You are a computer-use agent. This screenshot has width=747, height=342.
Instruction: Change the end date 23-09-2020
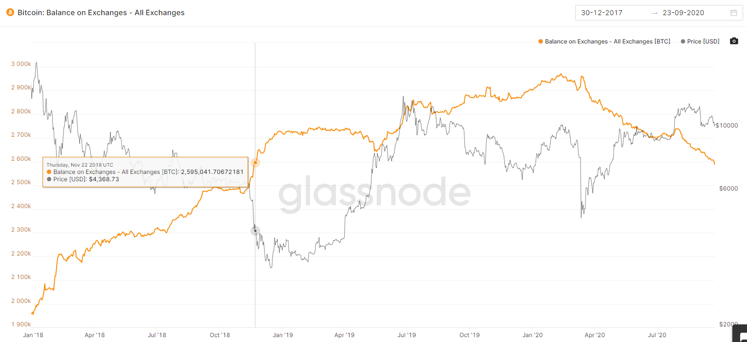click(x=683, y=13)
